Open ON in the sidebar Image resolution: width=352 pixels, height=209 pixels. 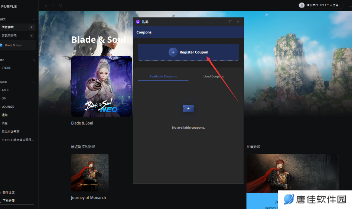4,99
